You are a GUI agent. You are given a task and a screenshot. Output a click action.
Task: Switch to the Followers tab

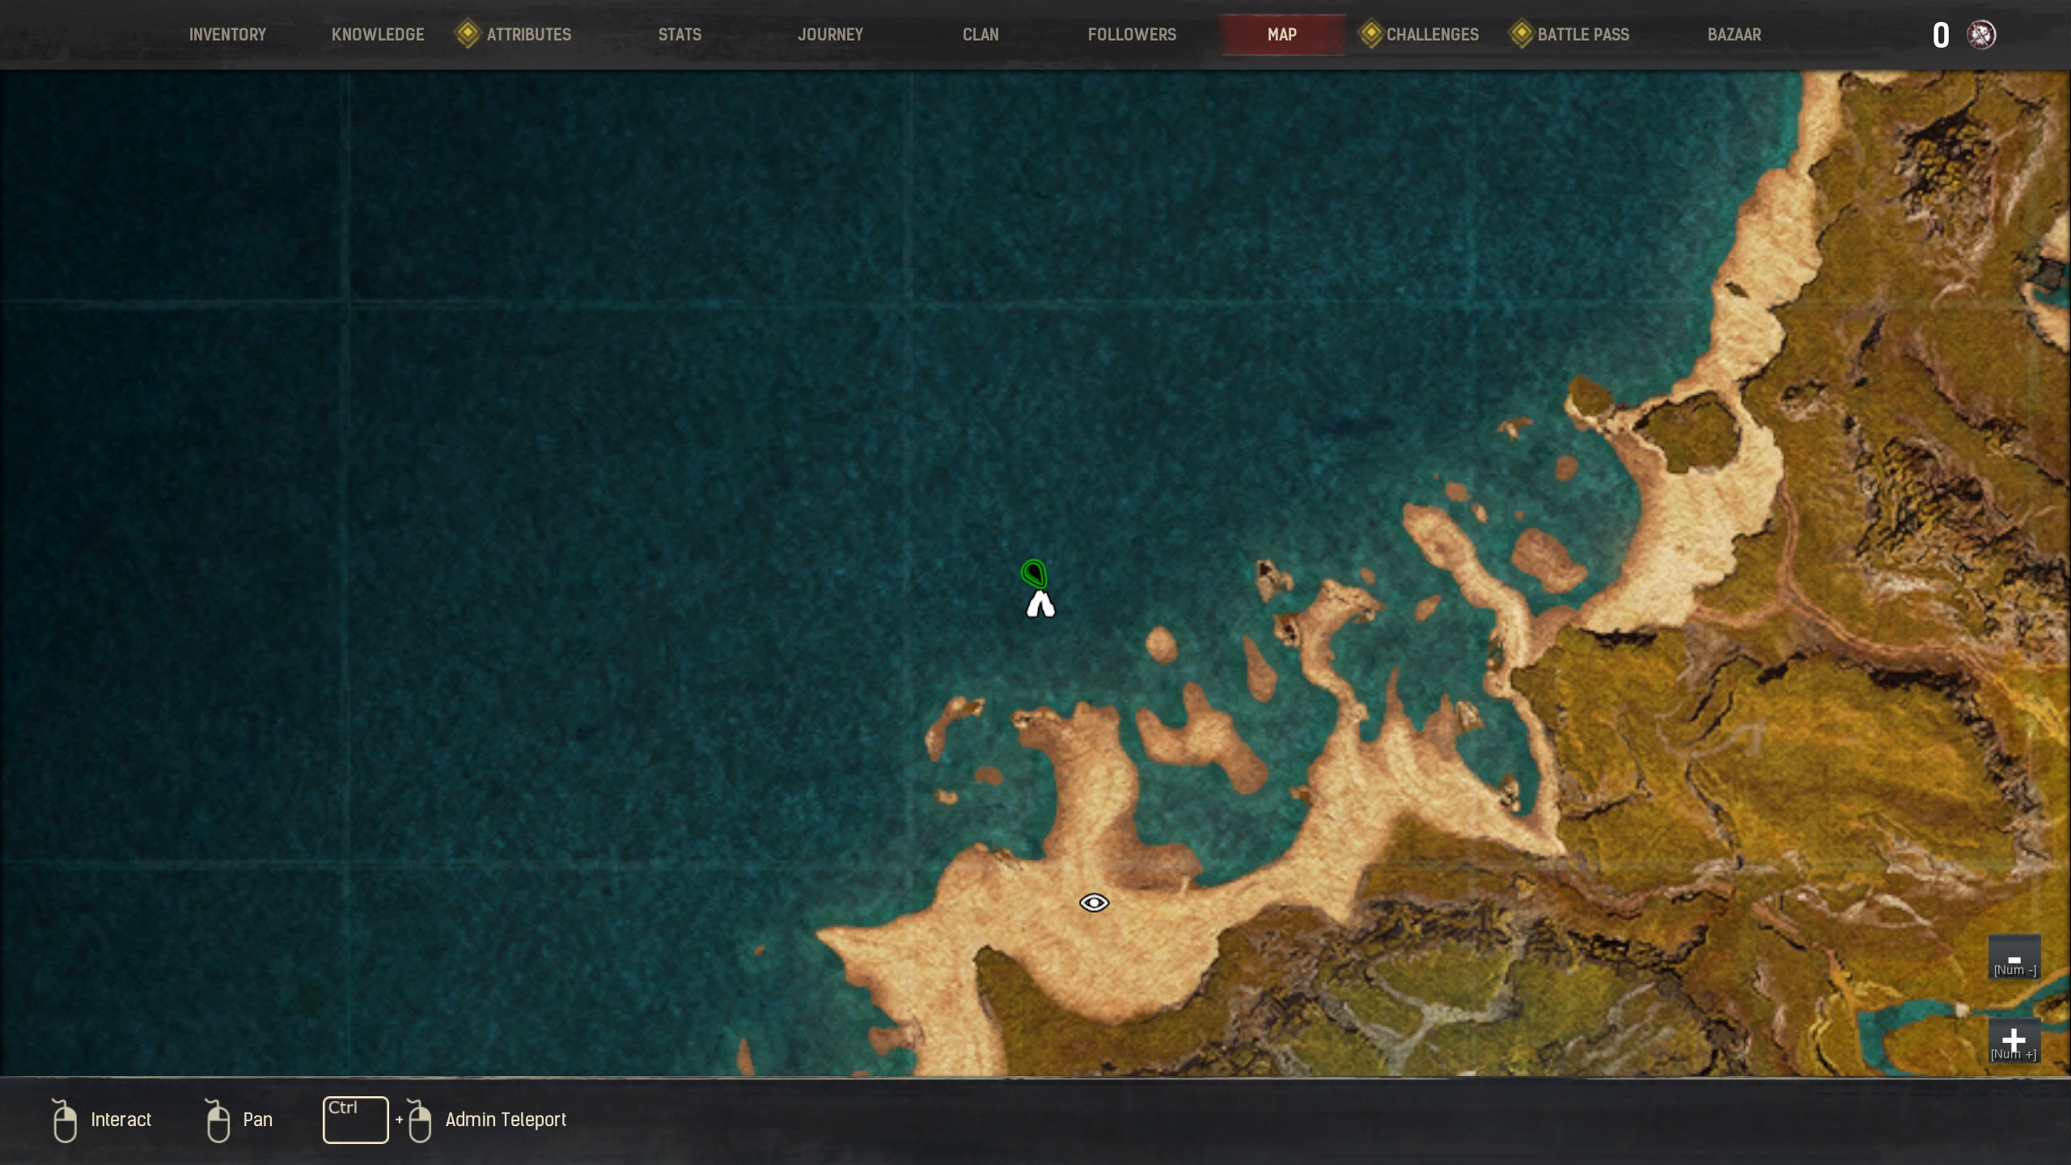point(1132,35)
